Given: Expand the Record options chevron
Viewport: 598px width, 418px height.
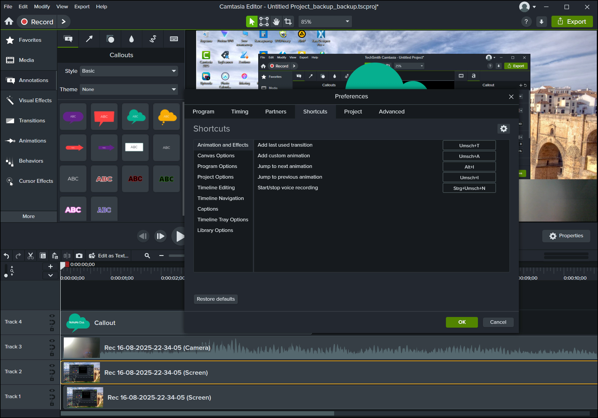Looking at the screenshot, I should [x=63, y=22].
